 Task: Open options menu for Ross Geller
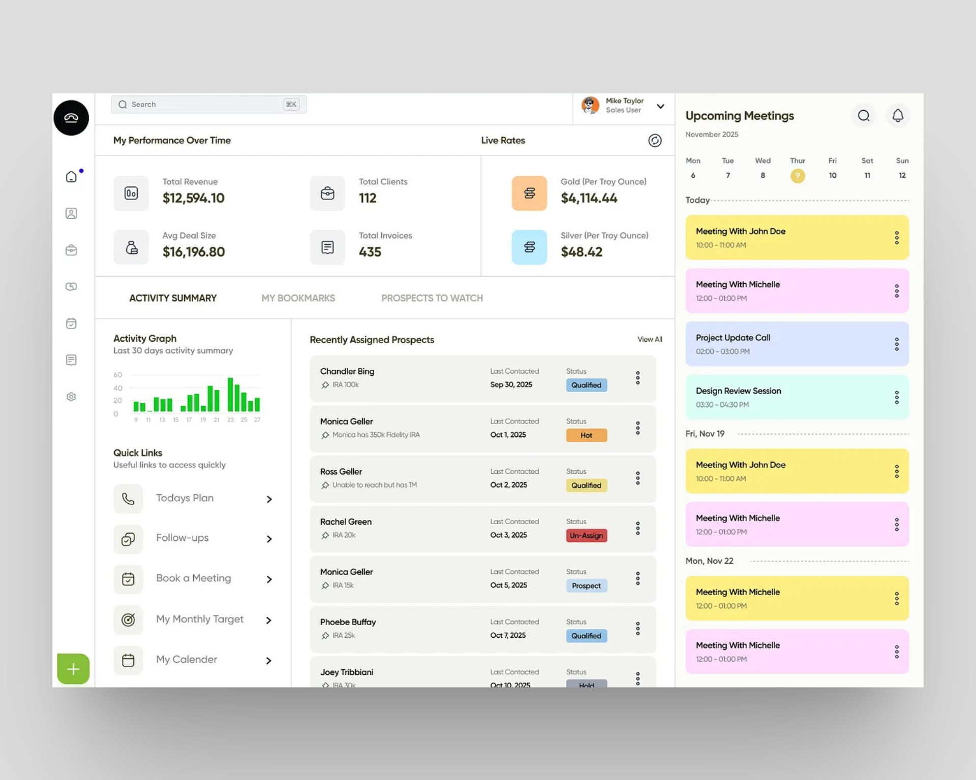(x=637, y=478)
